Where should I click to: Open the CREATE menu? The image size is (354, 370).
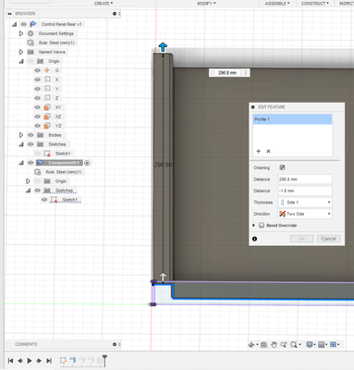click(104, 4)
